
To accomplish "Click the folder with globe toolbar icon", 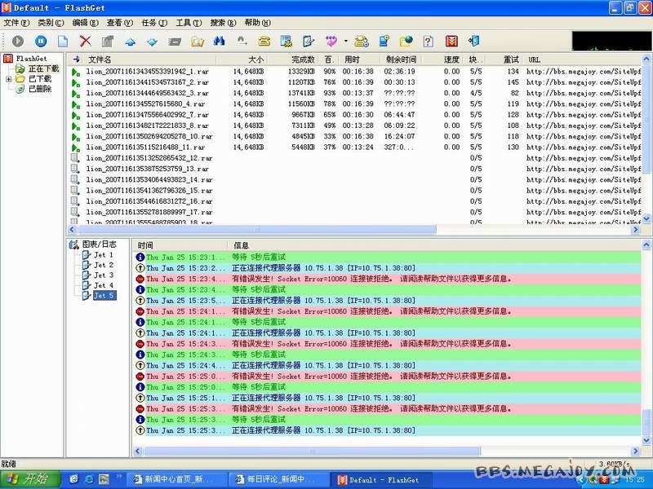I will pyautogui.click(x=406, y=41).
